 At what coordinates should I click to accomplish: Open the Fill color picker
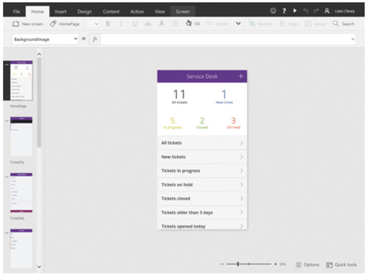(x=192, y=23)
